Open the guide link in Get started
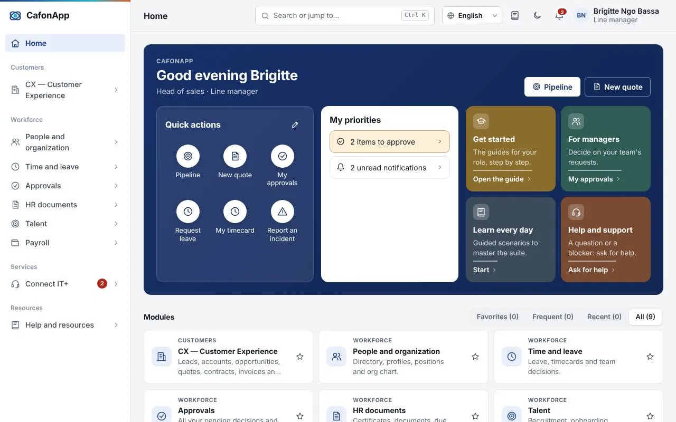 pos(502,179)
